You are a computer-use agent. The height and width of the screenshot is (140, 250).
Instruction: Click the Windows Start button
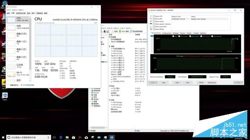click(x=3, y=137)
